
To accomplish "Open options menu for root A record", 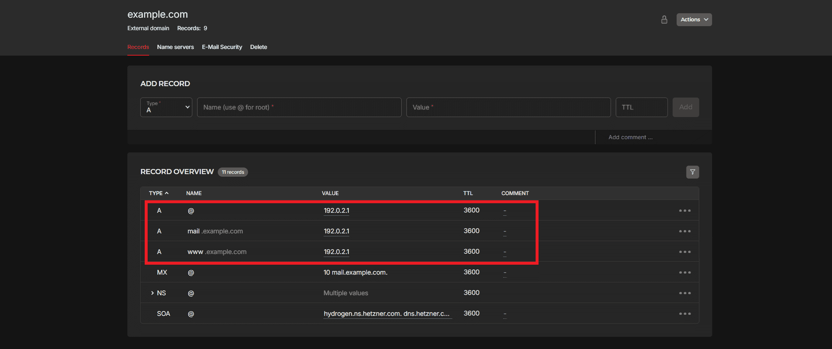I will click(684, 211).
